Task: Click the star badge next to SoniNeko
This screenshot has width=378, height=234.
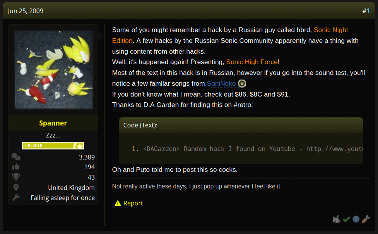Action: tap(242, 83)
